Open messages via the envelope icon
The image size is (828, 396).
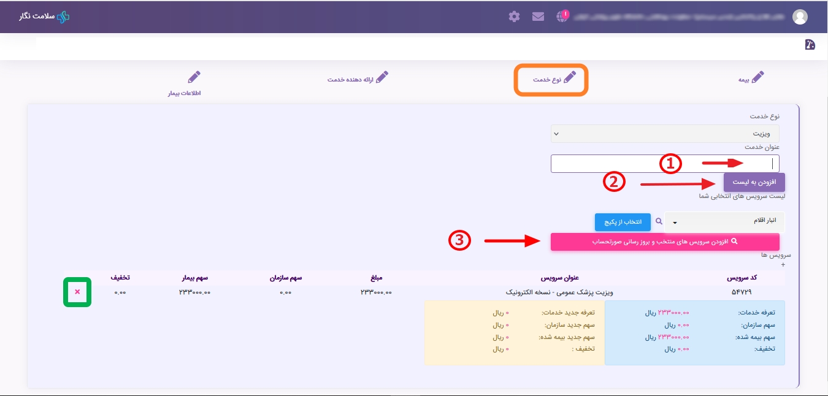coord(538,17)
